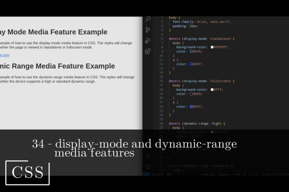The height and width of the screenshot is (192, 289).
Task: Open the Search view in activity bar
Action: click(148, 19)
